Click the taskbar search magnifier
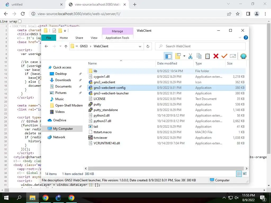 point(19,198)
